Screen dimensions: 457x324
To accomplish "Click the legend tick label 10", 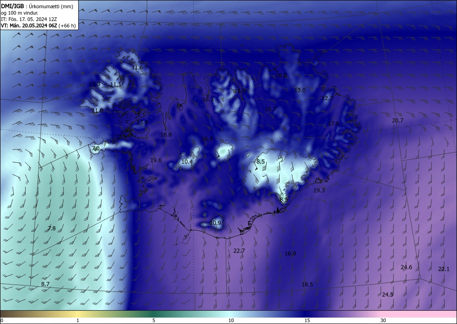I will [231, 320].
